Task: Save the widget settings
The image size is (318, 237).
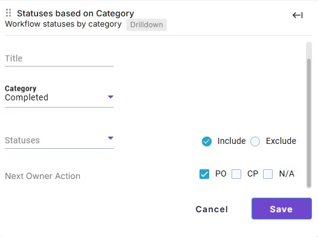Action: click(x=282, y=209)
